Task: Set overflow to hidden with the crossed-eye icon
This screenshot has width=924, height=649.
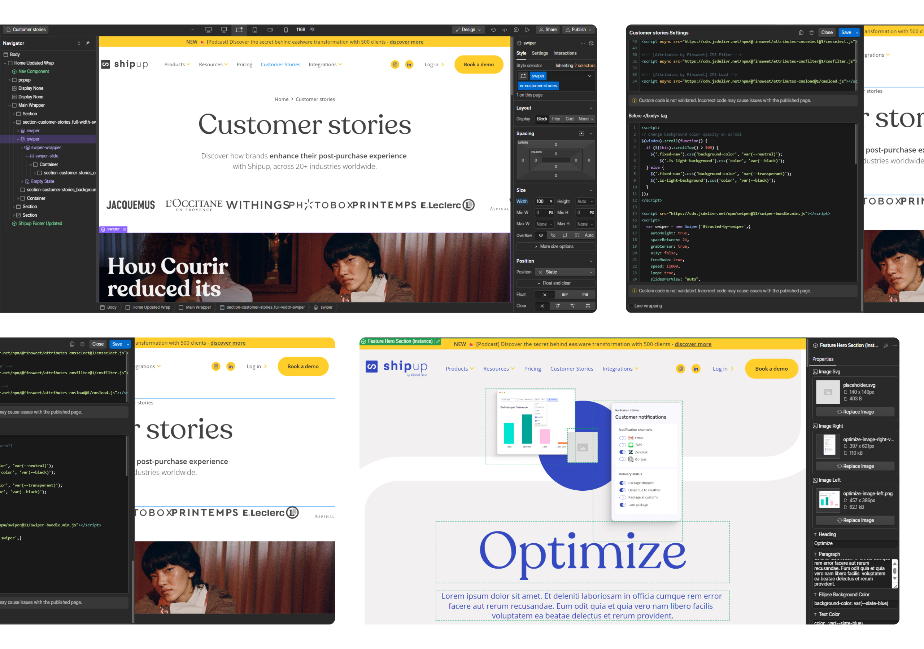Action: tap(553, 235)
